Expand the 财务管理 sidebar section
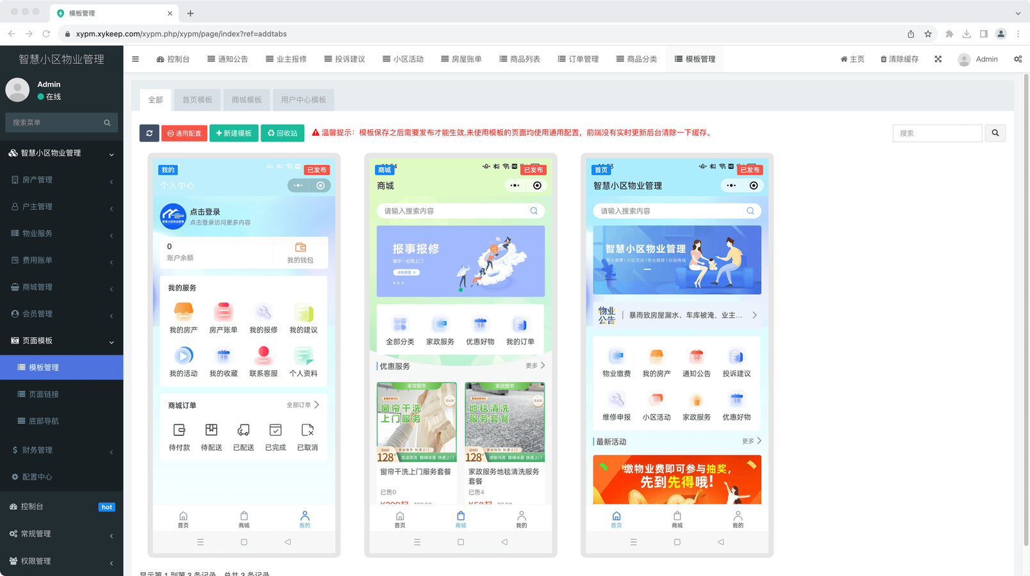Screen dimensions: 1030x576 [x=61, y=450]
